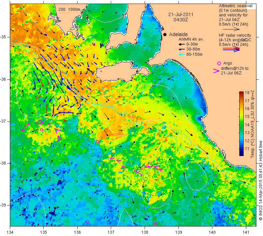Click the 11 value on the color bar
The height and width of the screenshot is (236, 263).
pos(247,149)
